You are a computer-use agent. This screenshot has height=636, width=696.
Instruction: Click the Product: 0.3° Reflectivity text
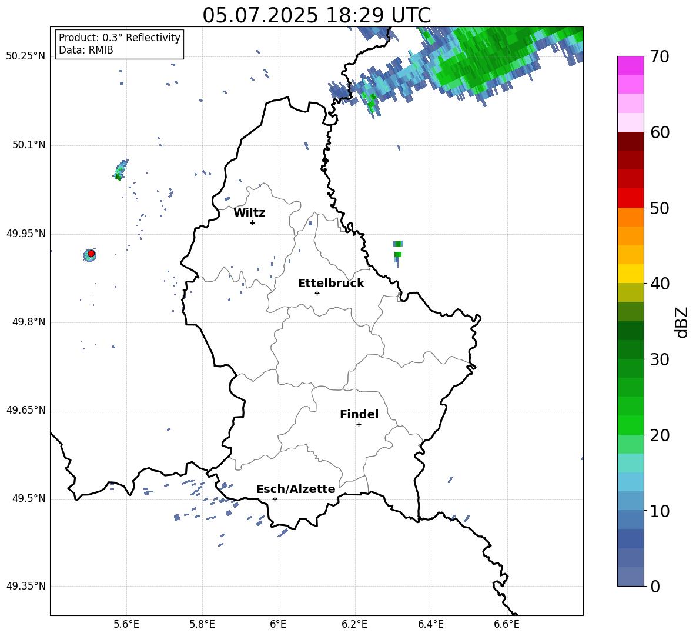coord(119,38)
